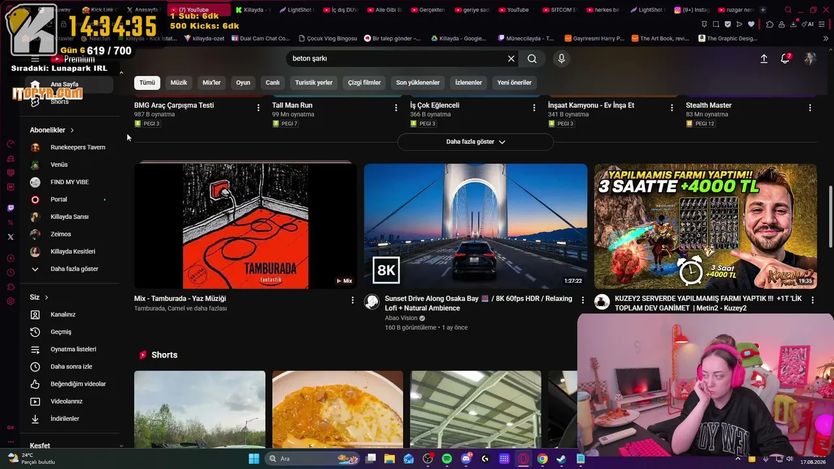Open the YouTube notifications bell
The height and width of the screenshot is (469, 834).
786,59
